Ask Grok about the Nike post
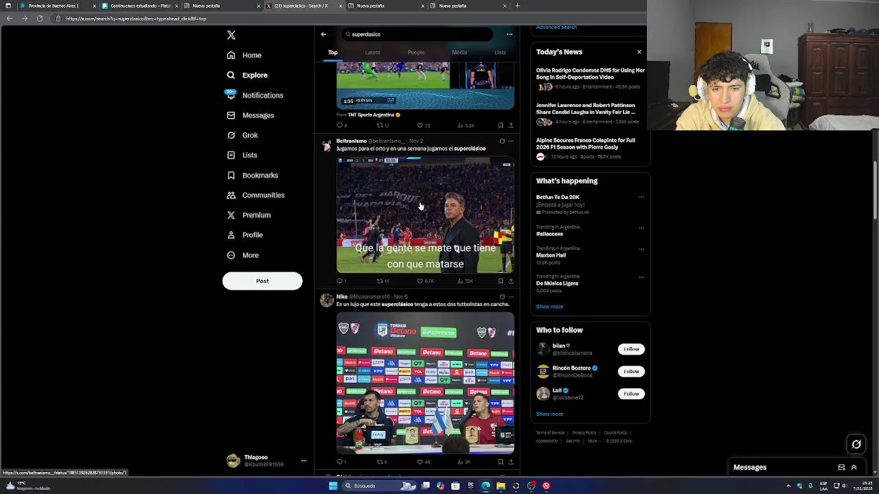This screenshot has height=494, width=879. click(x=502, y=297)
